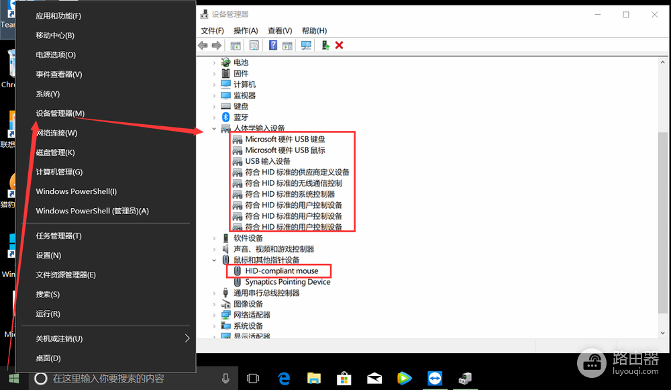Image resolution: width=671 pixels, height=390 pixels.
Task: Click the scrollbar up arrow in device tree
Action: click(662, 62)
